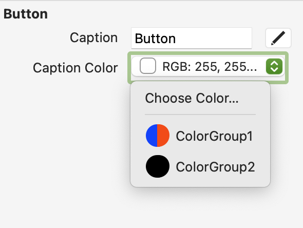Click the word Button in Caption field
The width and height of the screenshot is (303, 228).
(155, 39)
